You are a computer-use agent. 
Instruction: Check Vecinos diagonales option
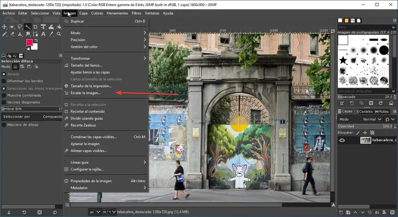(4, 102)
